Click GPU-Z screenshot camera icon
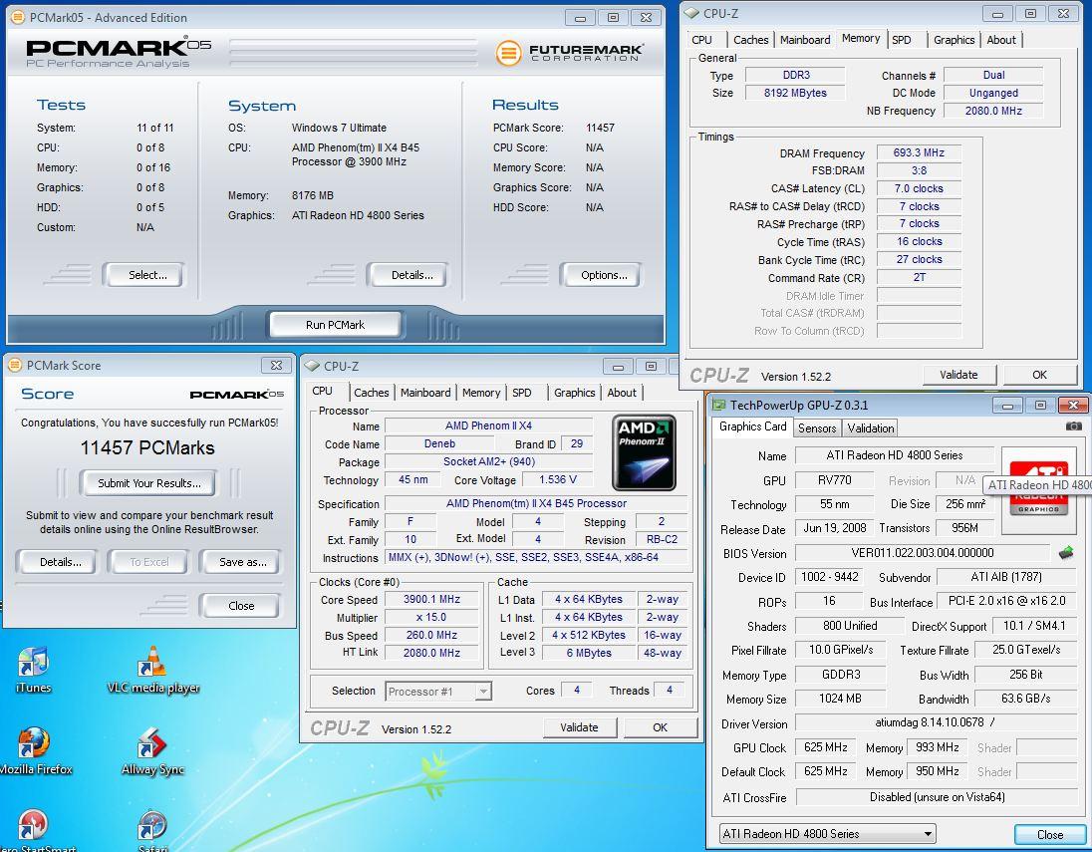1092x852 pixels. [1073, 426]
